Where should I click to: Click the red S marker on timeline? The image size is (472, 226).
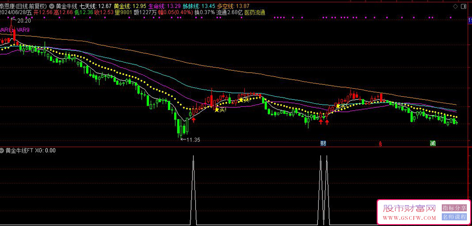[380, 144]
